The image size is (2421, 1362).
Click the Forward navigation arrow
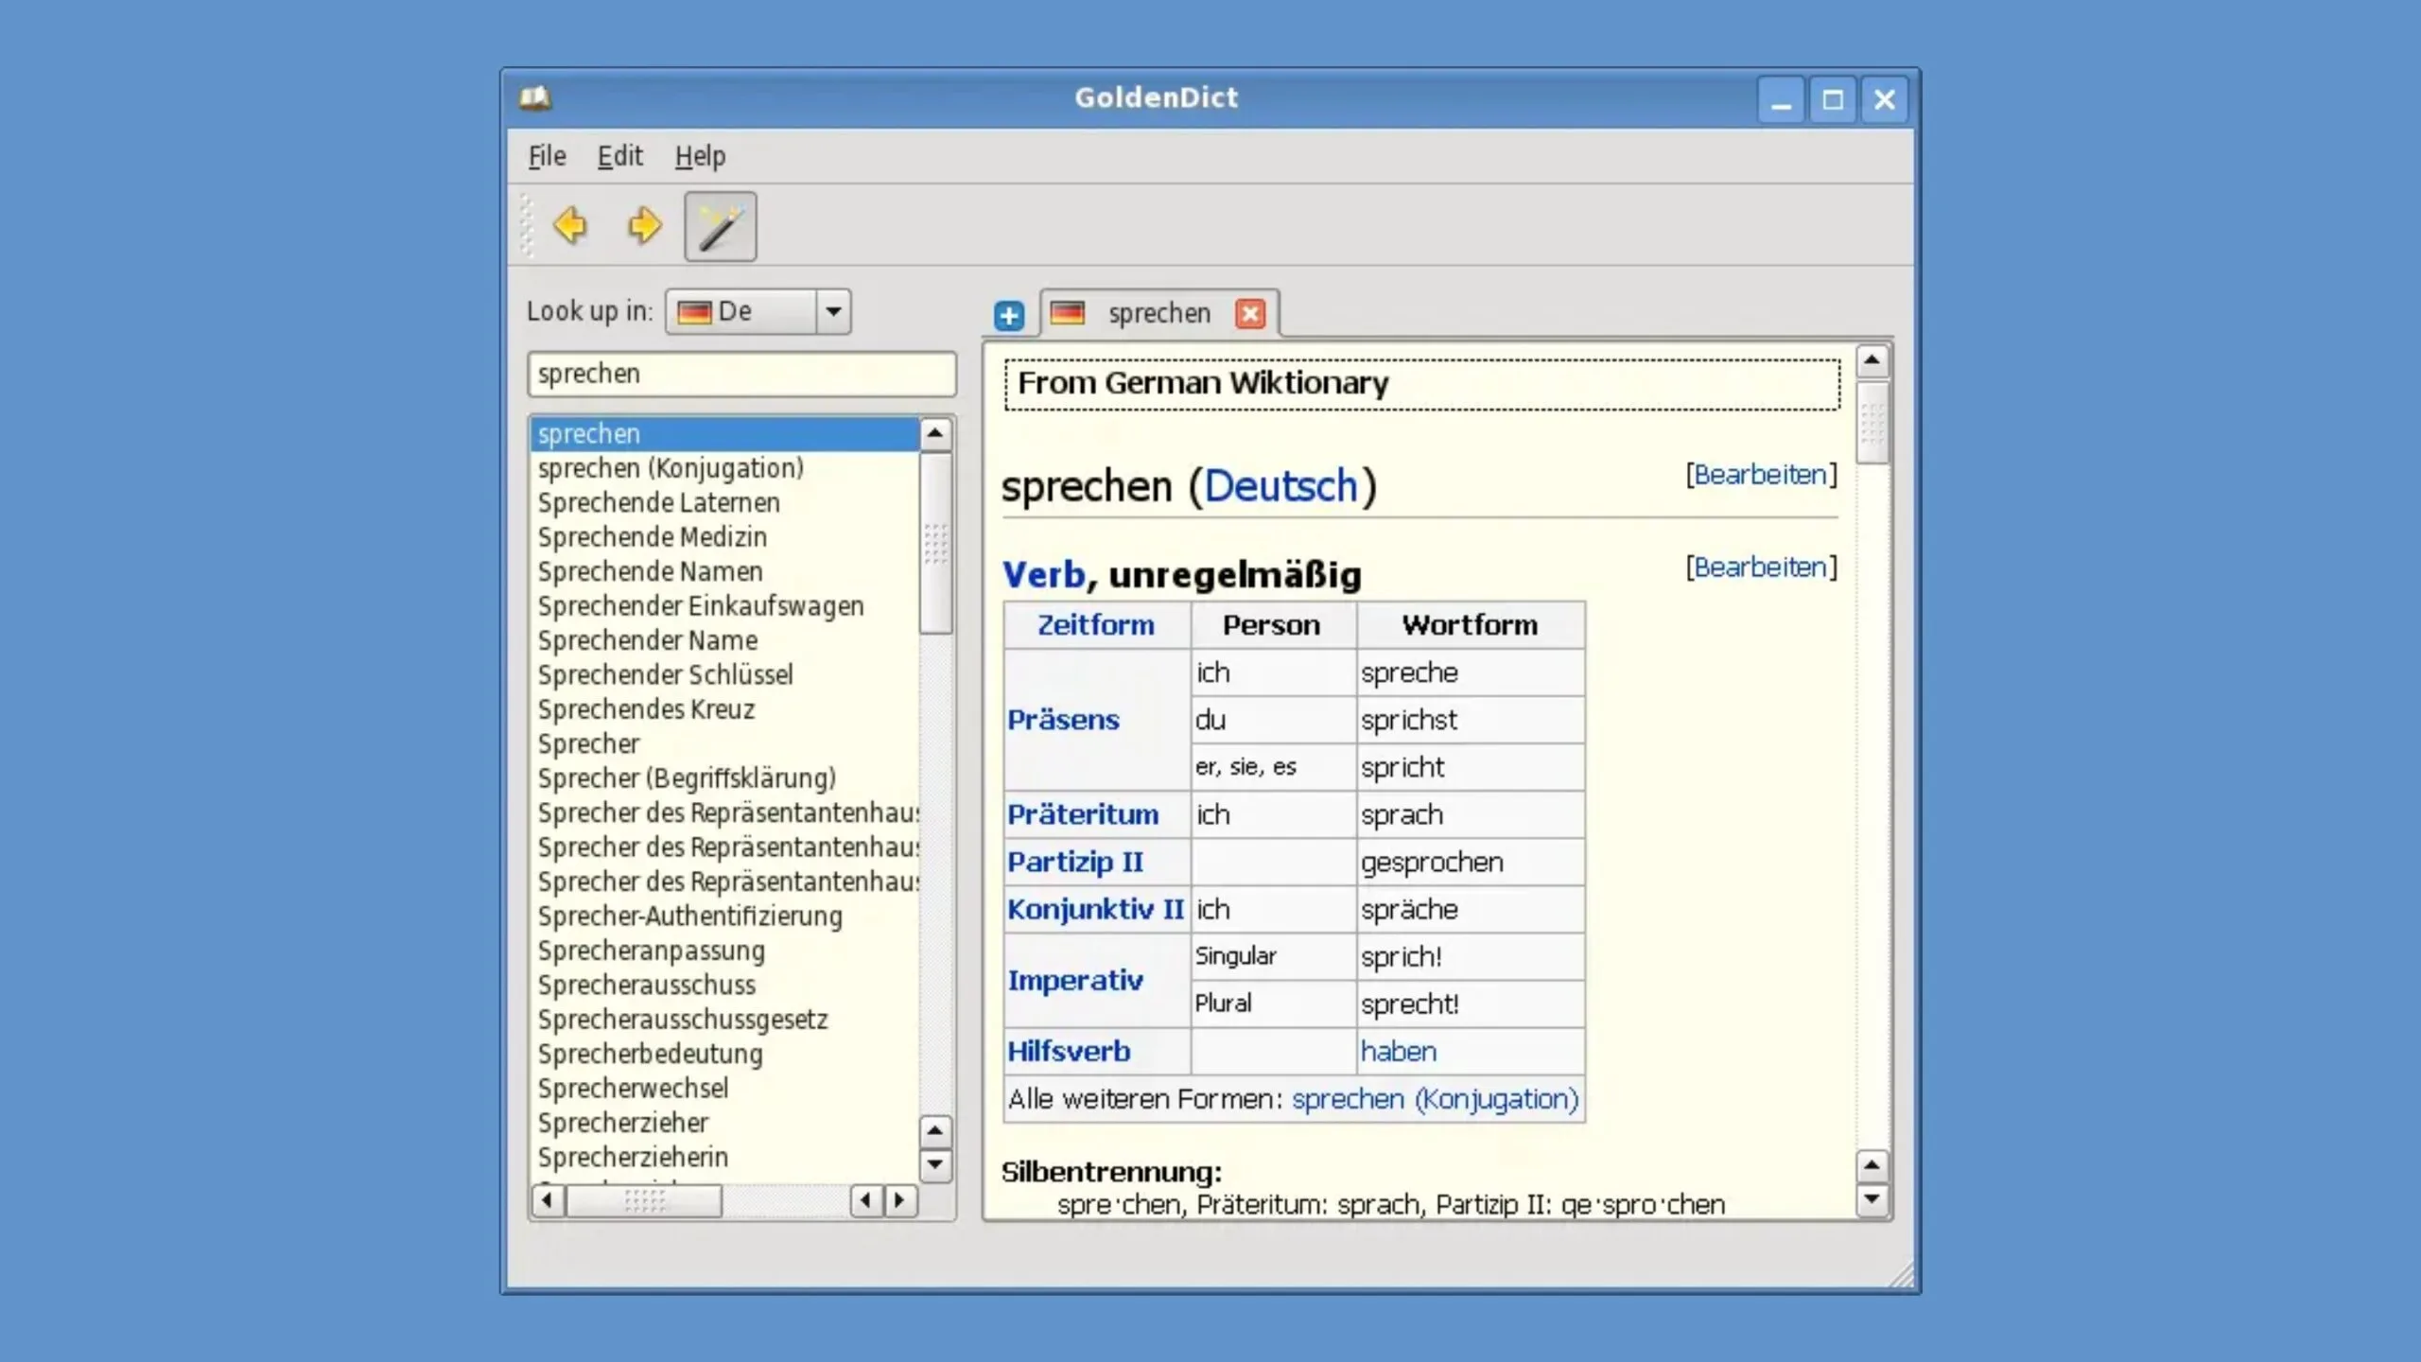tap(645, 226)
